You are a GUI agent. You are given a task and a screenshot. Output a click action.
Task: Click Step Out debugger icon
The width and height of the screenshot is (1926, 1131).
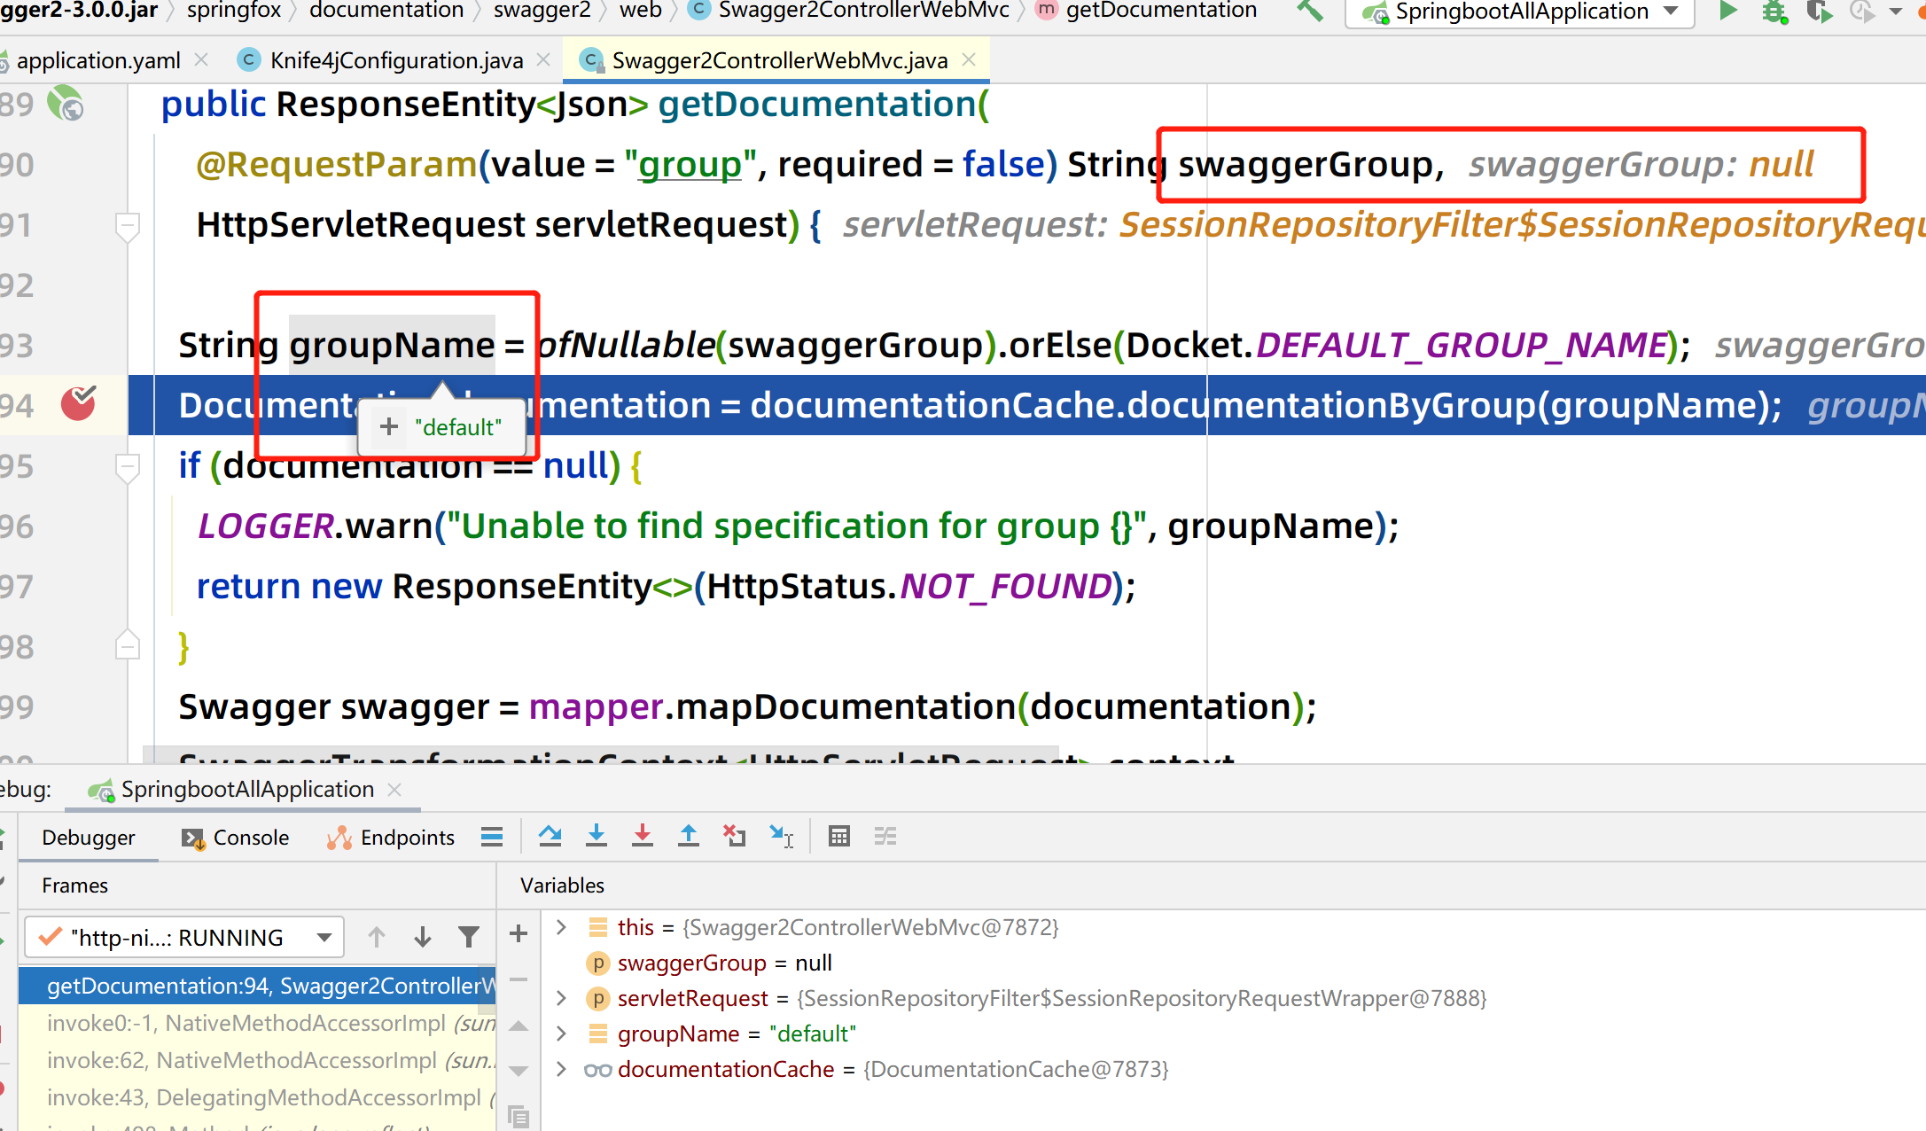[x=688, y=836]
